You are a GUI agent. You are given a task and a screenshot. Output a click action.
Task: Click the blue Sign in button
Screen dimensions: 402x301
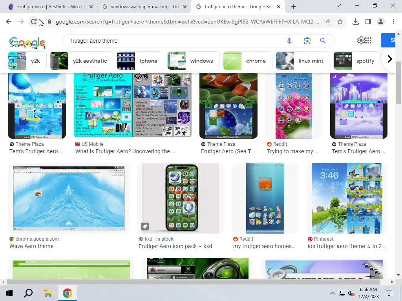(x=388, y=40)
